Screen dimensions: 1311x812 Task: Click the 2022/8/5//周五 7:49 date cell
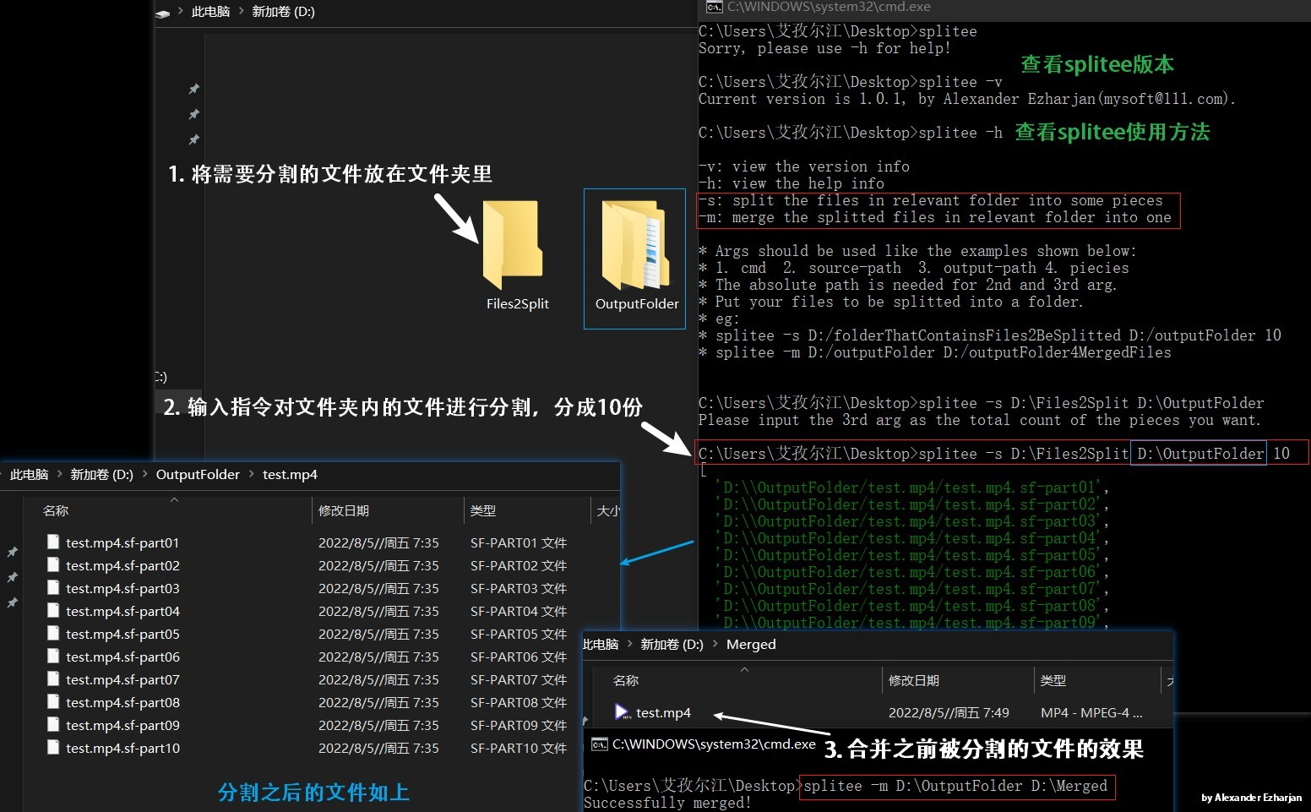pos(949,712)
